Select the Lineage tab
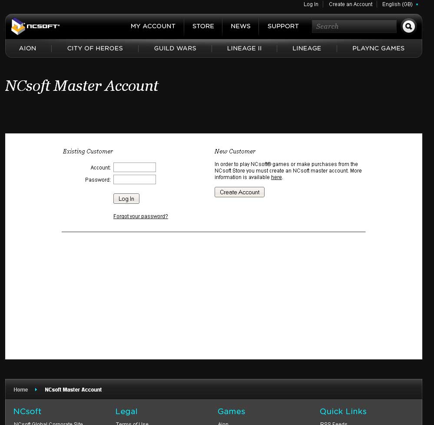This screenshot has height=425, width=434. (307, 48)
